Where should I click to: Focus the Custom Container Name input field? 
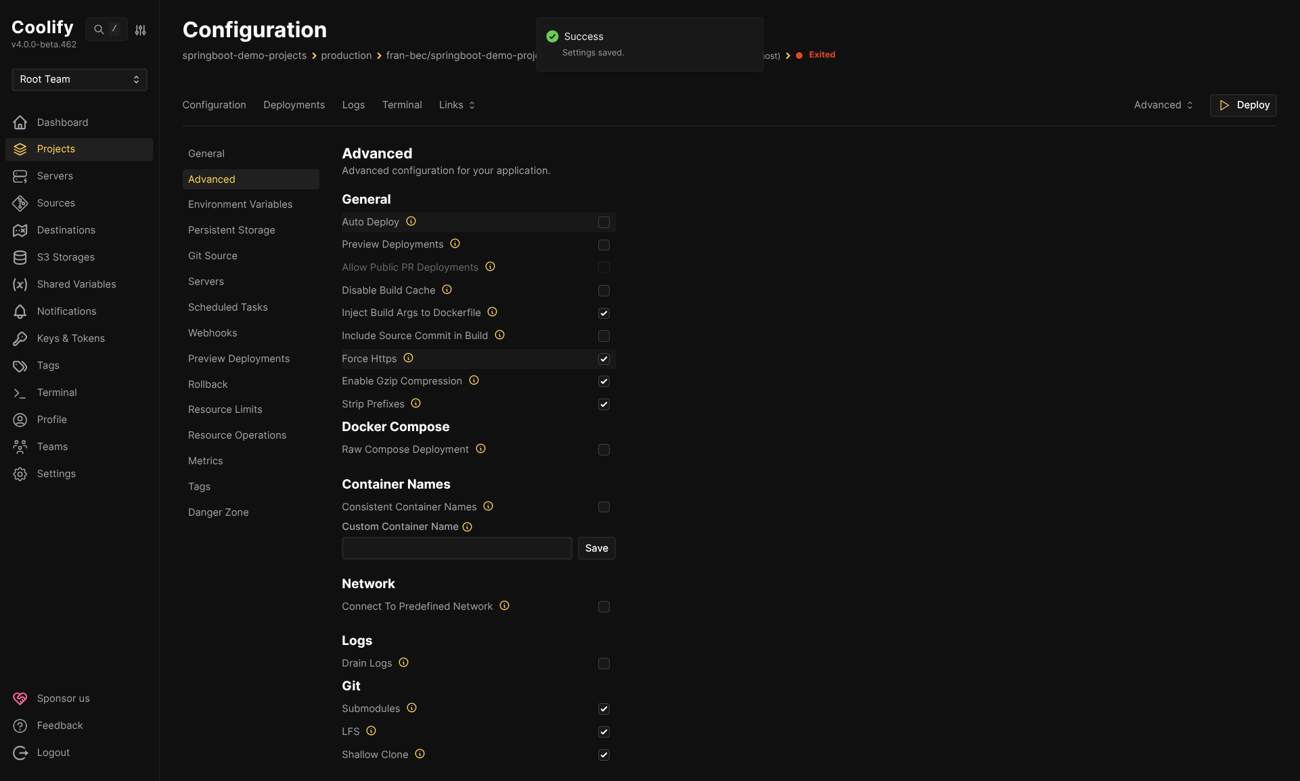pos(457,548)
